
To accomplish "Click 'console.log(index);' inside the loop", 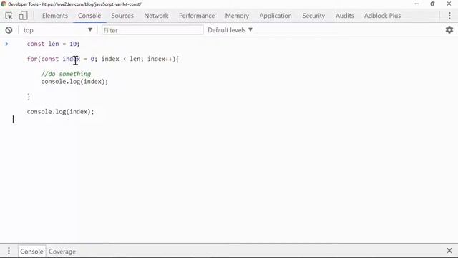I will tap(74, 82).
